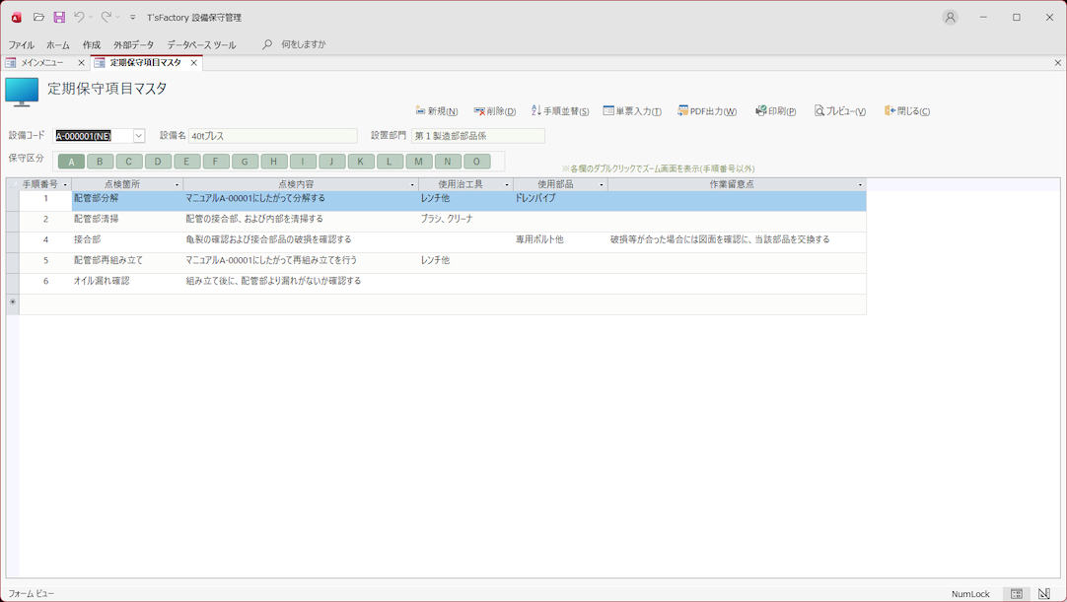The height and width of the screenshot is (602, 1067).
Task: Click the 印刷(P) print button
Action: tap(776, 111)
